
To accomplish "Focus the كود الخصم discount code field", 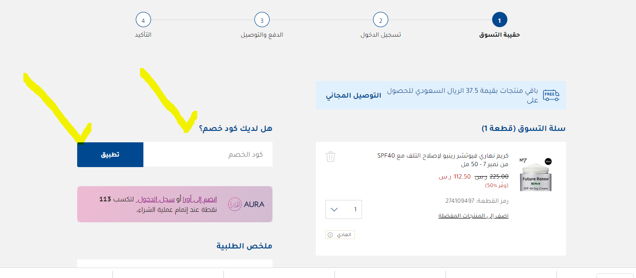I will [208, 155].
